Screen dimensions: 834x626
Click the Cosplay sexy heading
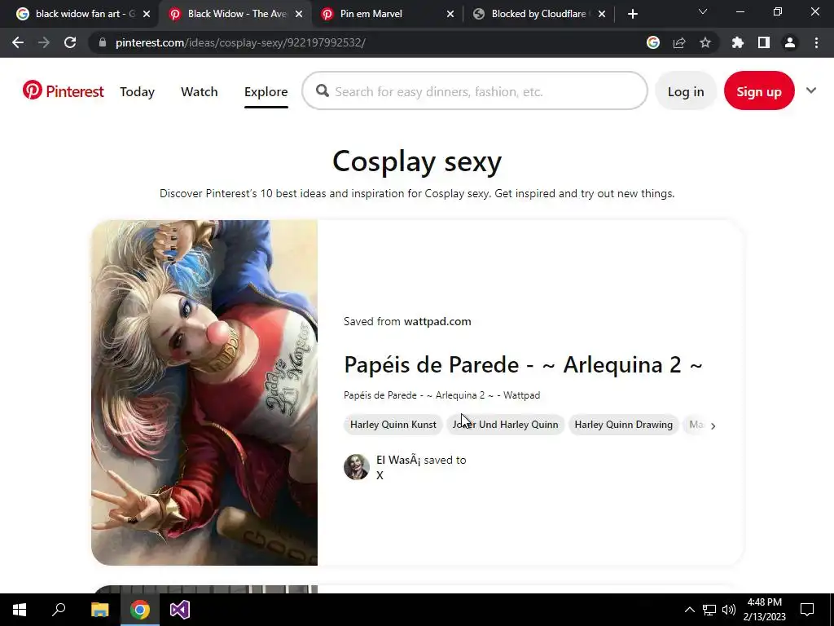pyautogui.click(x=417, y=161)
